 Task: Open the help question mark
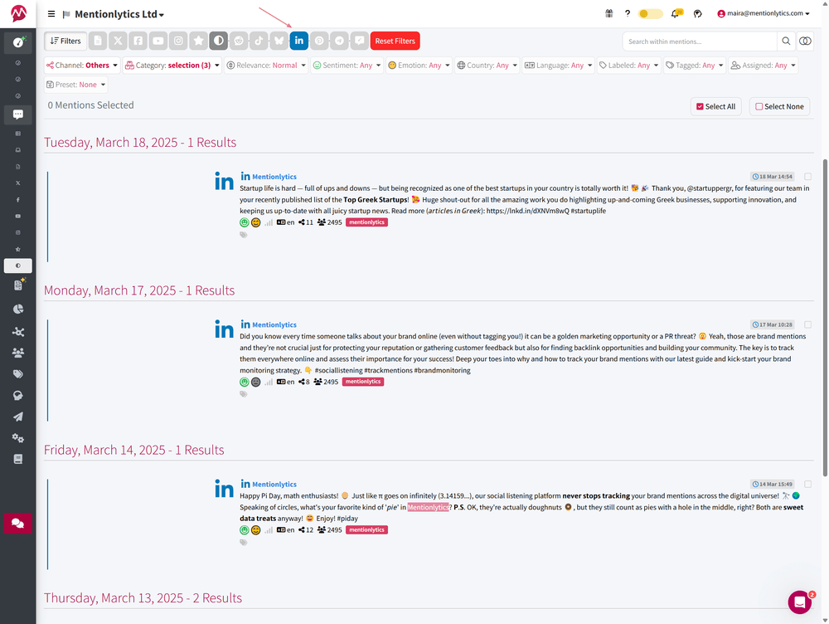627,14
